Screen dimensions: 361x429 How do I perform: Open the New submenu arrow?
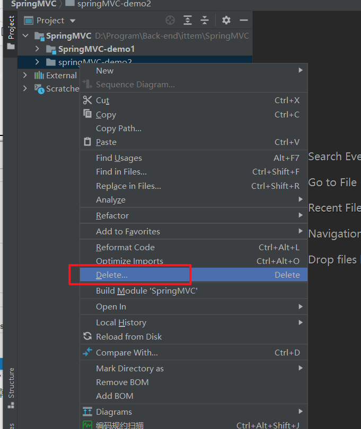coord(301,70)
